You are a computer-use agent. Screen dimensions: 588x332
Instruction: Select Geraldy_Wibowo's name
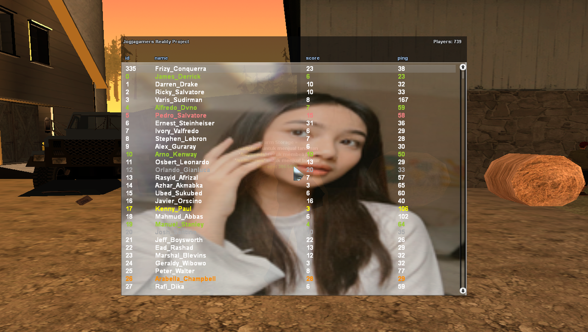tap(181, 264)
